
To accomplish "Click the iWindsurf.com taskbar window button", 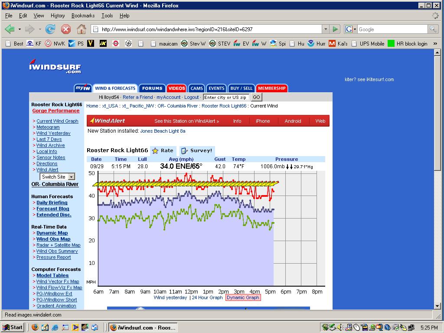I will [x=143, y=328].
